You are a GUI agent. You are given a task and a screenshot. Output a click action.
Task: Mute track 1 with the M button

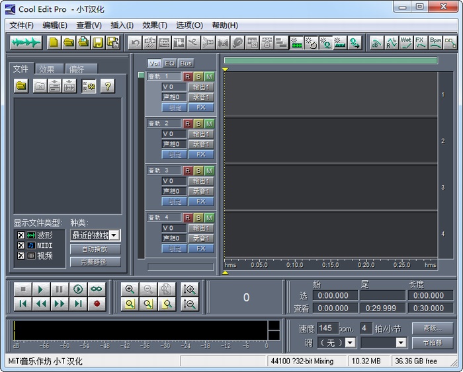coord(209,77)
